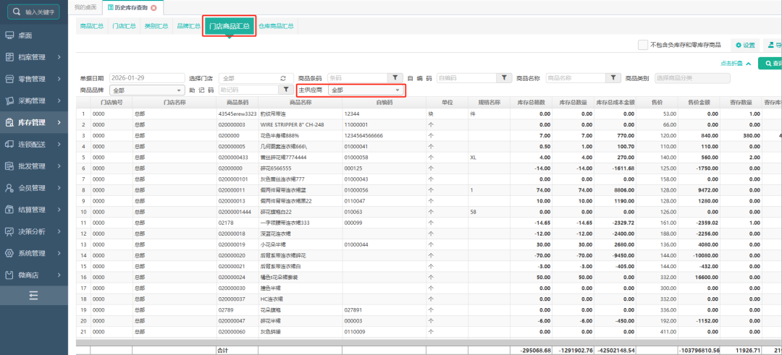Viewport: 782px width, 355px height.
Task: Click the 决策分析 chart icon
Action: click(x=9, y=231)
